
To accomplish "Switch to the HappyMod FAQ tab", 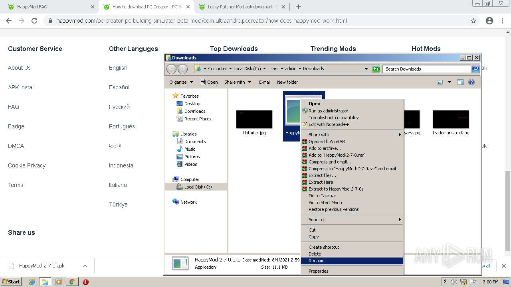I will tap(51, 7).
